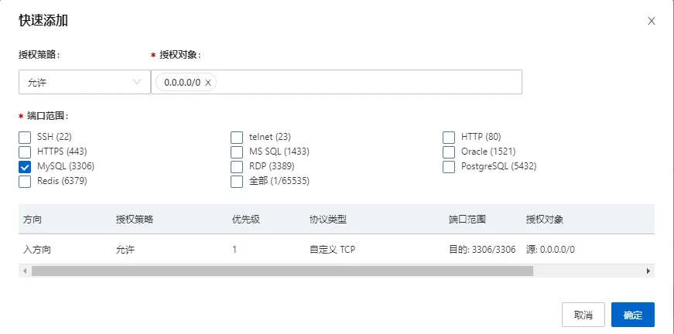Select the Redis (6379) port
This screenshot has height=334, width=674.
(x=25, y=181)
